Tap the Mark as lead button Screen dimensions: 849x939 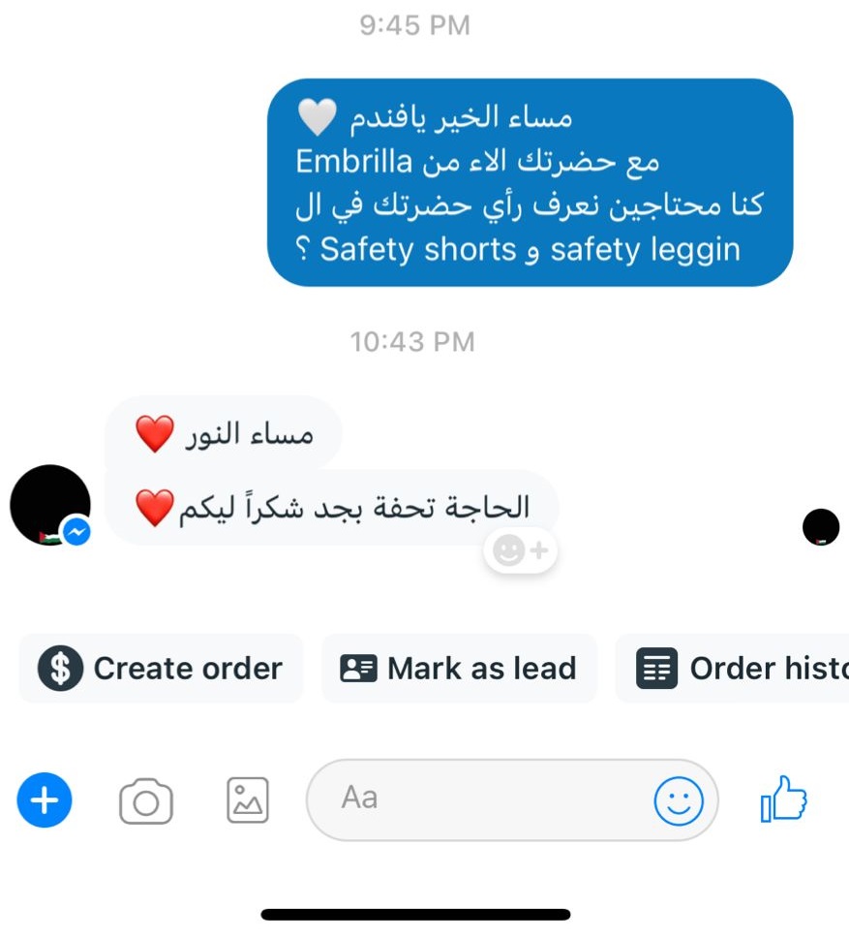coord(459,669)
